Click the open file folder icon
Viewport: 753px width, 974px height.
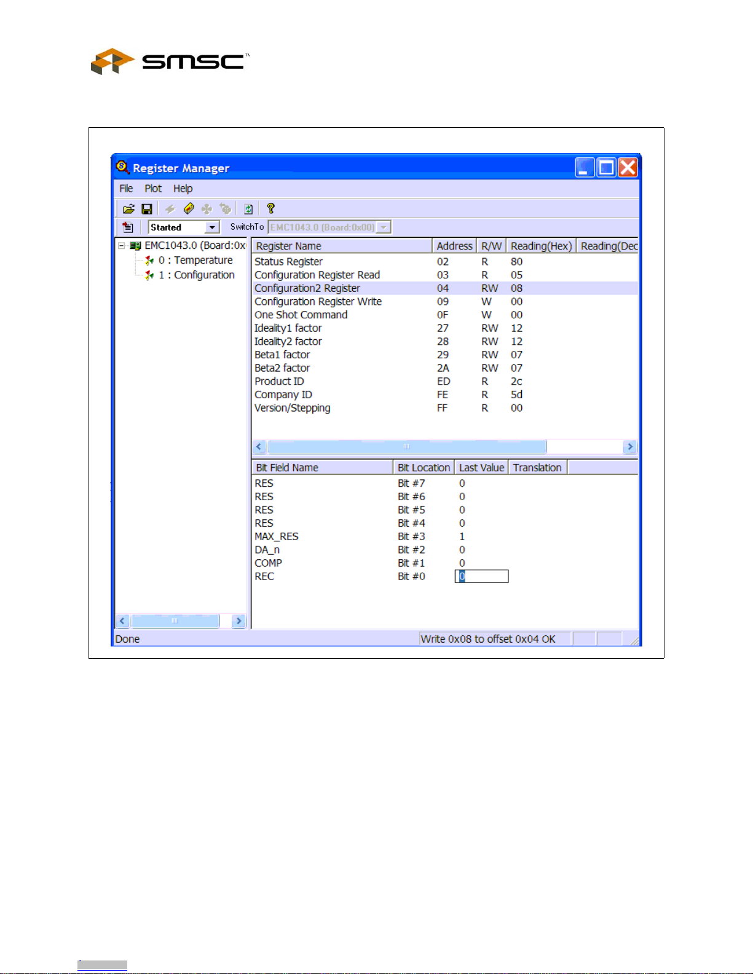pos(128,209)
